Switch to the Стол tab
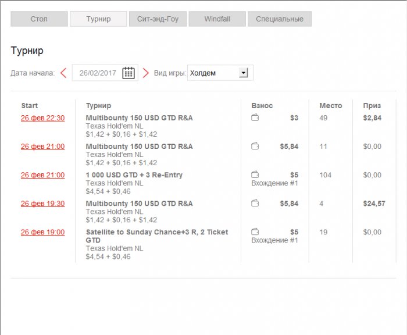The image size is (407, 335). pyautogui.click(x=39, y=19)
